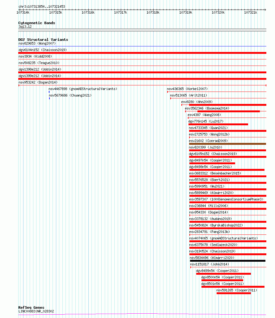Click esv4387 (Wang2008) label
The image size is (275, 318).
pos(204,115)
